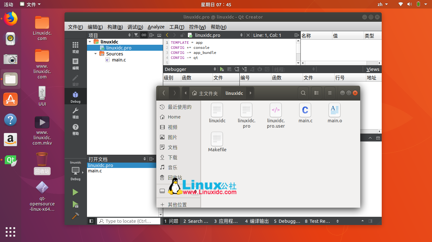Open the editor document dropdown for linuxidc.pro
The height and width of the screenshot is (242, 432).
coord(215,35)
